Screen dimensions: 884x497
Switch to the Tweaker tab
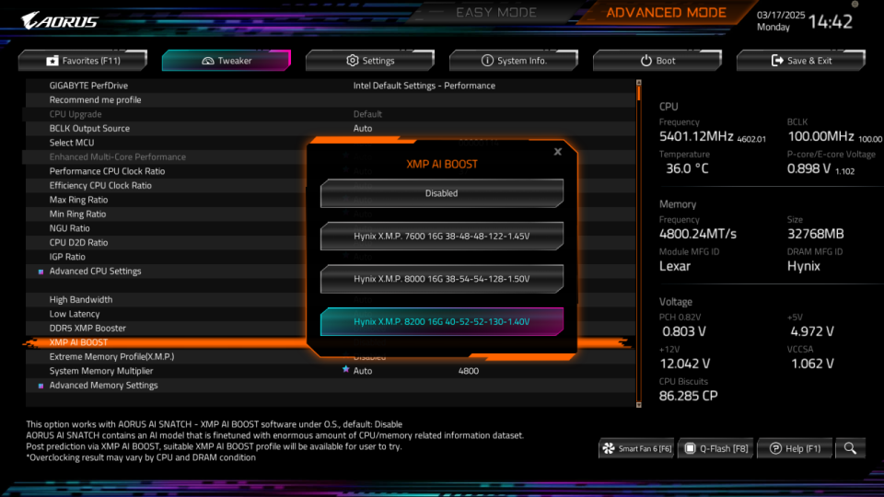click(227, 61)
